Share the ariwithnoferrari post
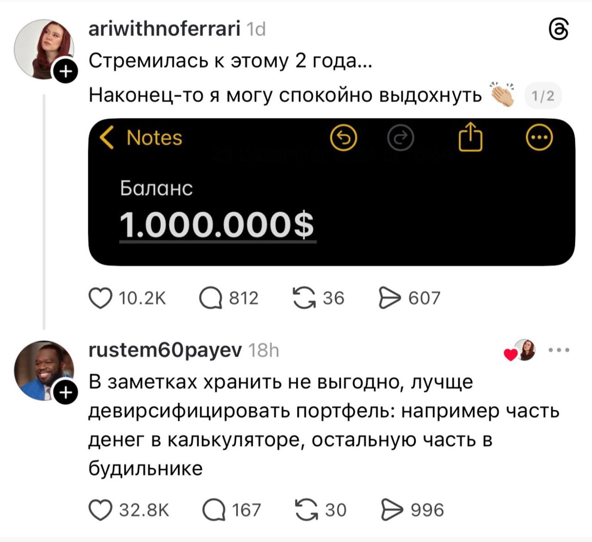Image resolution: width=592 pixels, height=542 pixels. pyautogui.click(x=390, y=298)
